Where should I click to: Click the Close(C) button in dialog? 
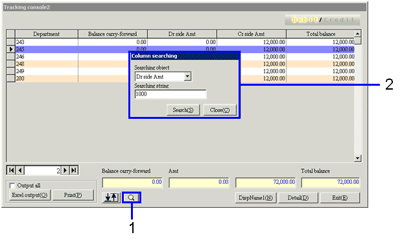click(220, 110)
